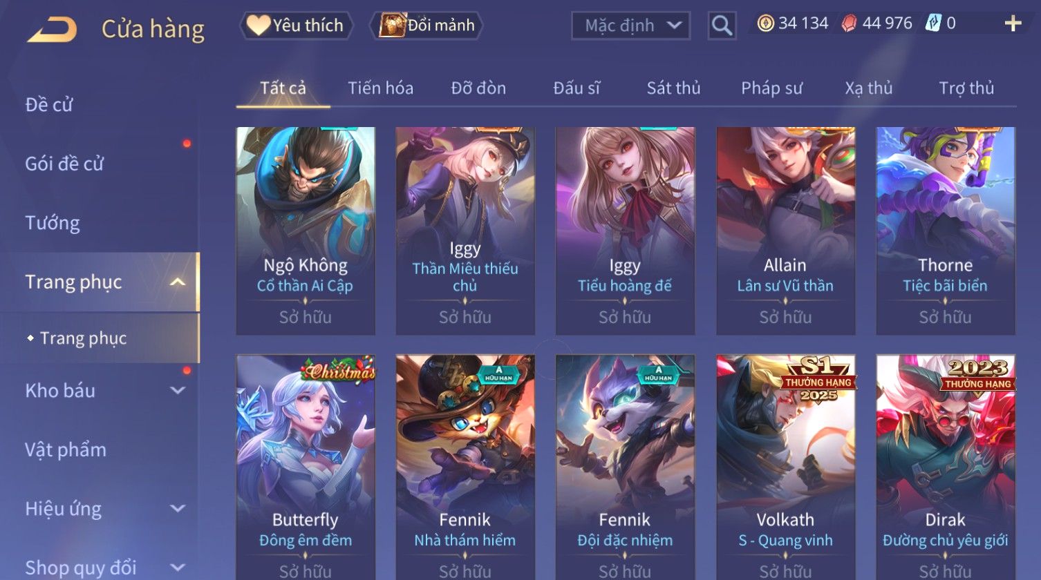Select the Ngộ Không Cổ thần Ai Cập skin
The width and height of the screenshot is (1041, 580).
point(306,231)
